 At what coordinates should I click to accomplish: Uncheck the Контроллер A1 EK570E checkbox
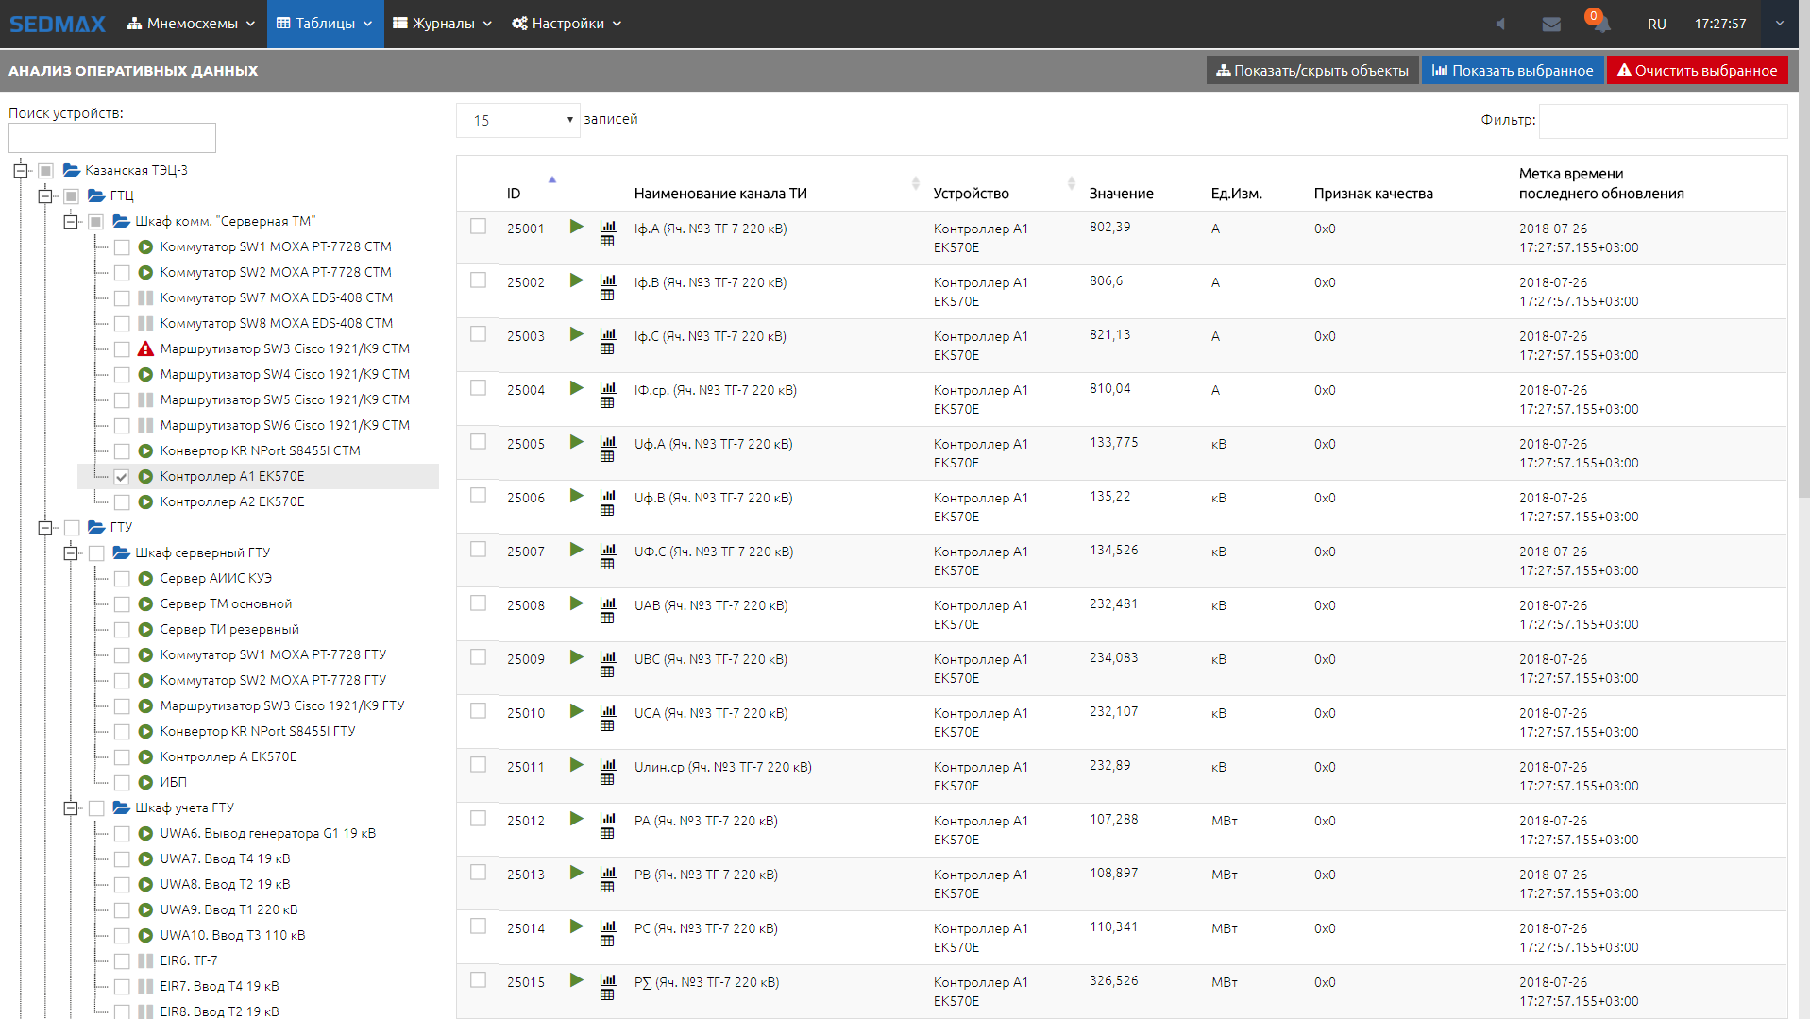tap(122, 477)
